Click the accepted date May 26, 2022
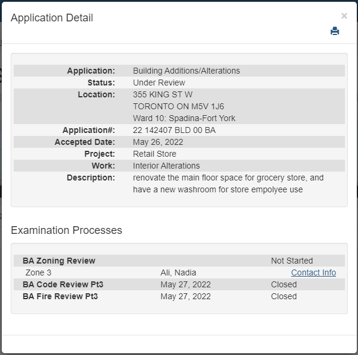Screen dimensions: 358x355 point(158,142)
